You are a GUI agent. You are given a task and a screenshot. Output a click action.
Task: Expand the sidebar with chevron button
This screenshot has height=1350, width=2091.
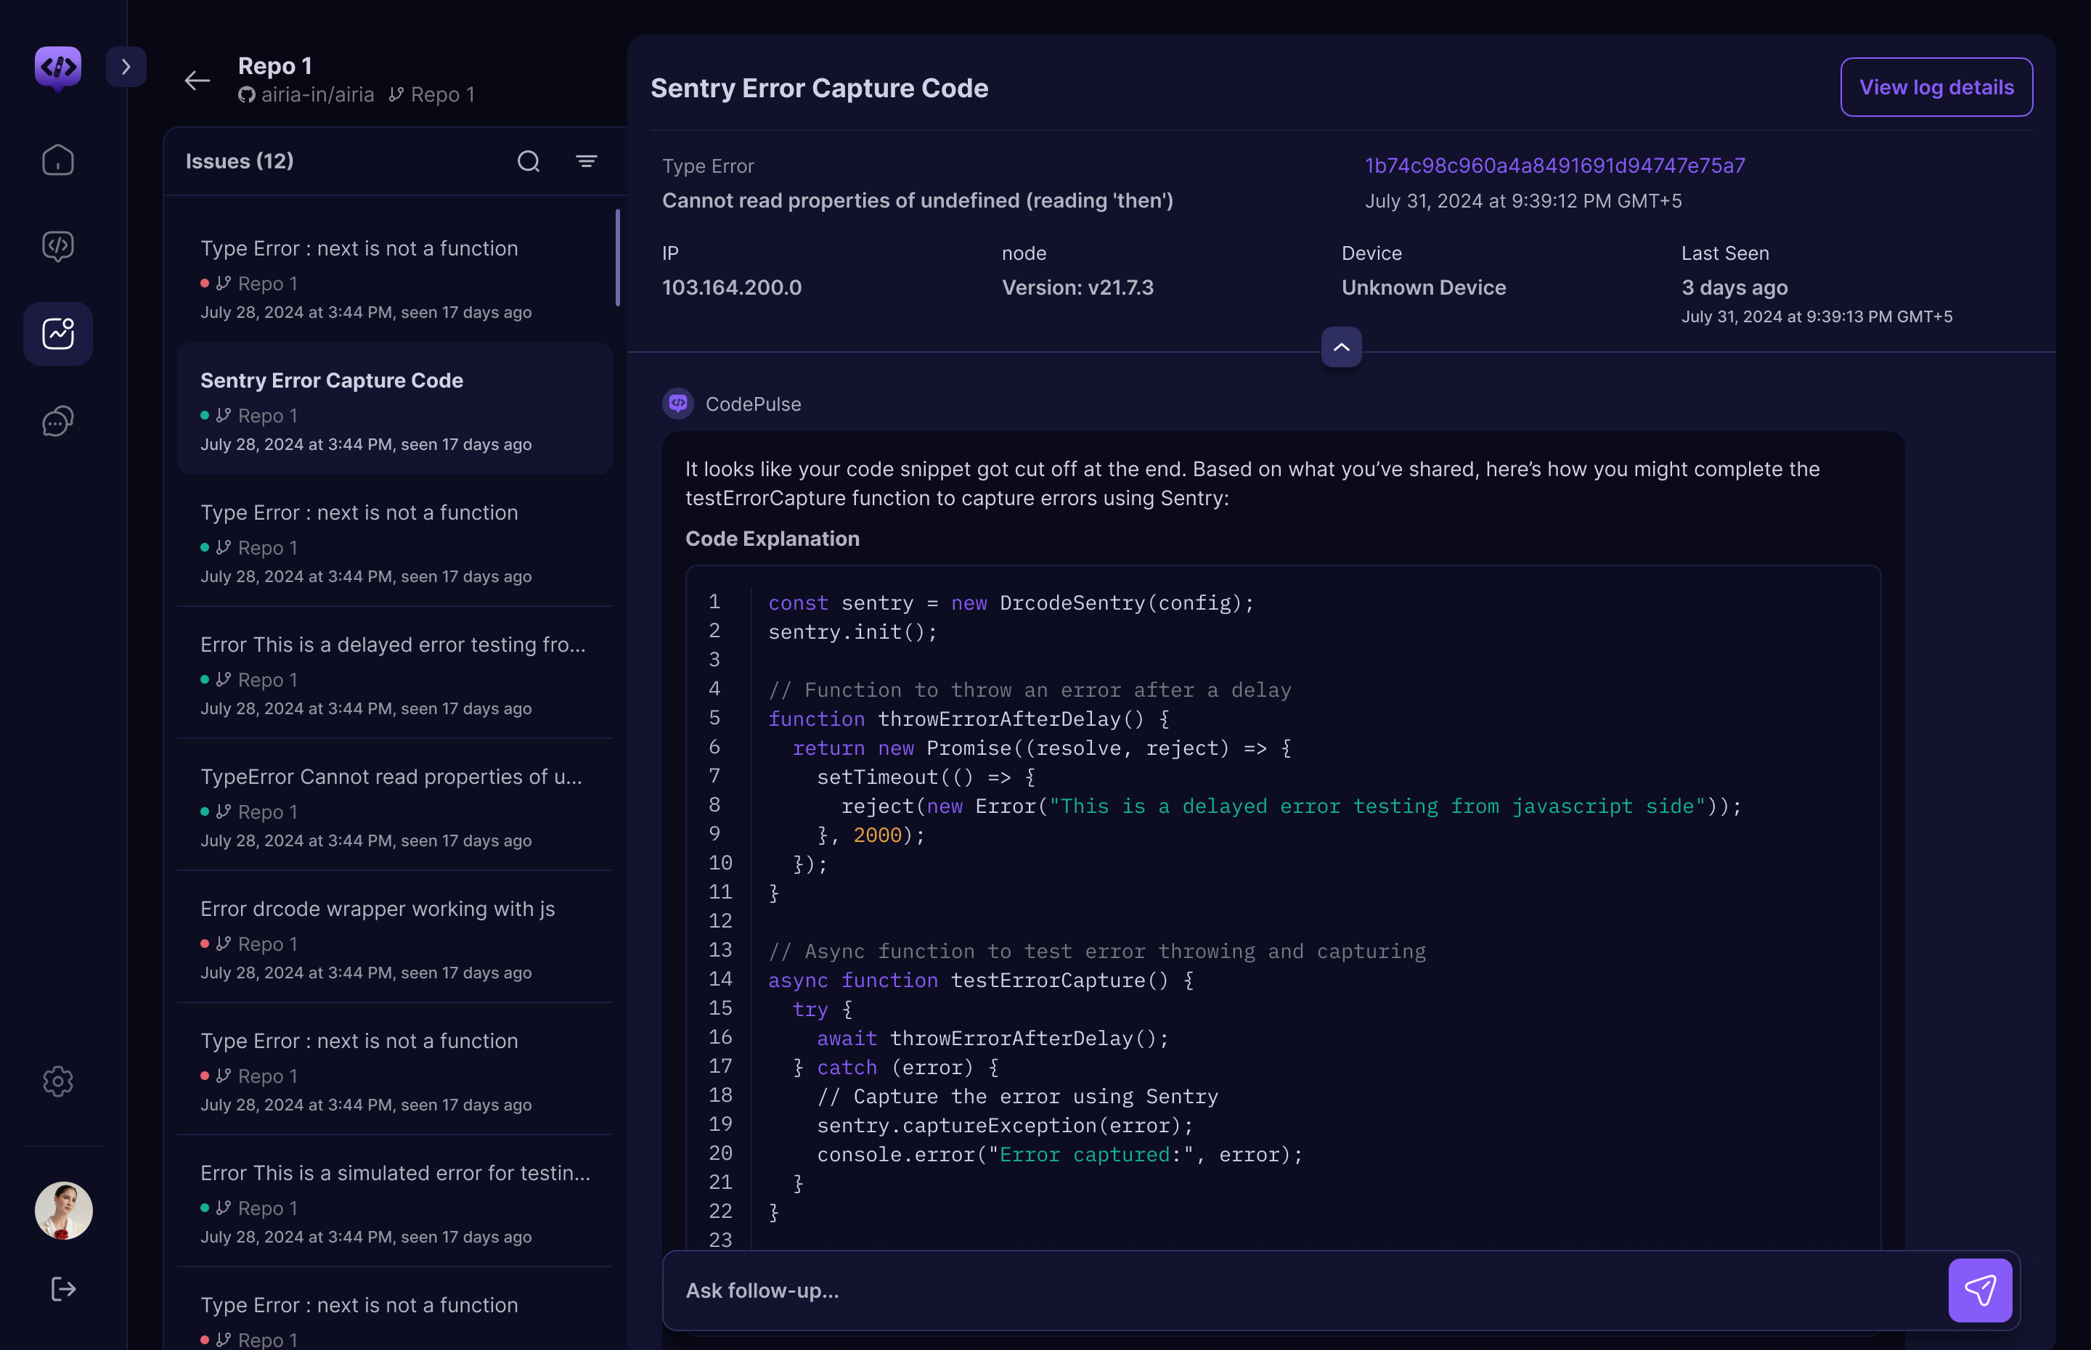tap(126, 67)
